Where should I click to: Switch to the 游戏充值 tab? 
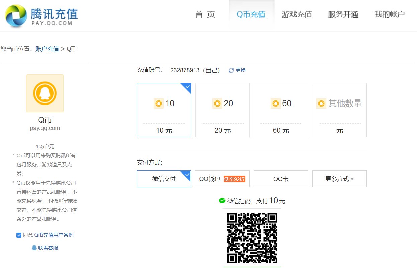tap(297, 14)
